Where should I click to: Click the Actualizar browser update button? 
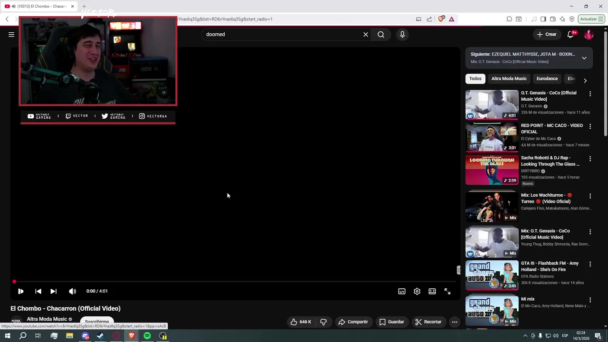click(591, 19)
